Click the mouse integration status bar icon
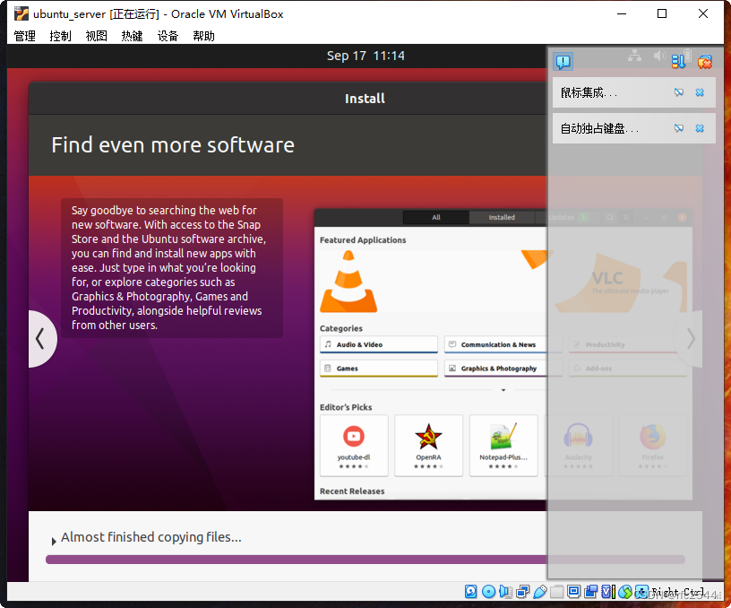The height and width of the screenshot is (608, 731). coord(625,592)
